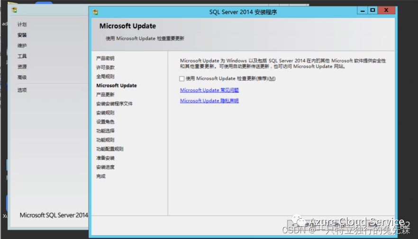Image resolution: width=418 pixels, height=239 pixels.
Task: Open 选项 section in left sidebar
Action: pos(22,90)
